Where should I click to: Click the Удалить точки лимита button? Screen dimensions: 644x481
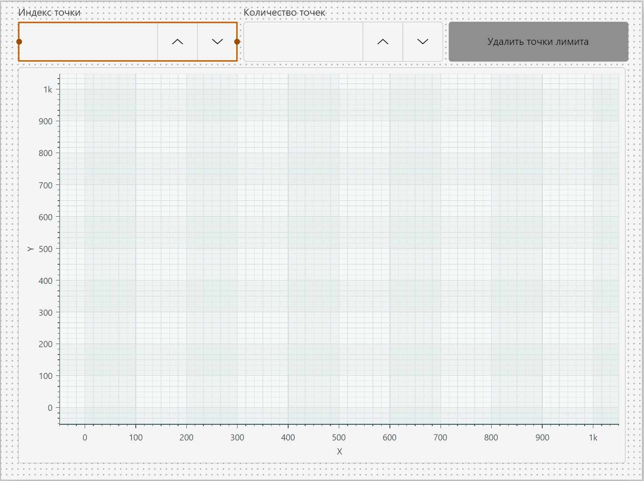(538, 42)
